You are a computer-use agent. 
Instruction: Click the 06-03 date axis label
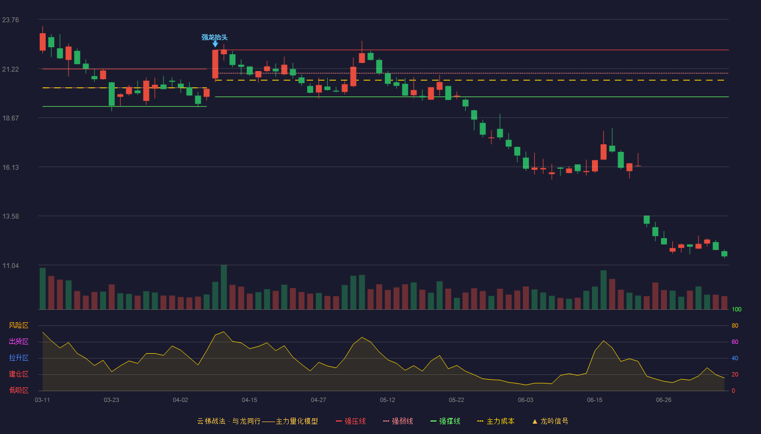coord(526,400)
